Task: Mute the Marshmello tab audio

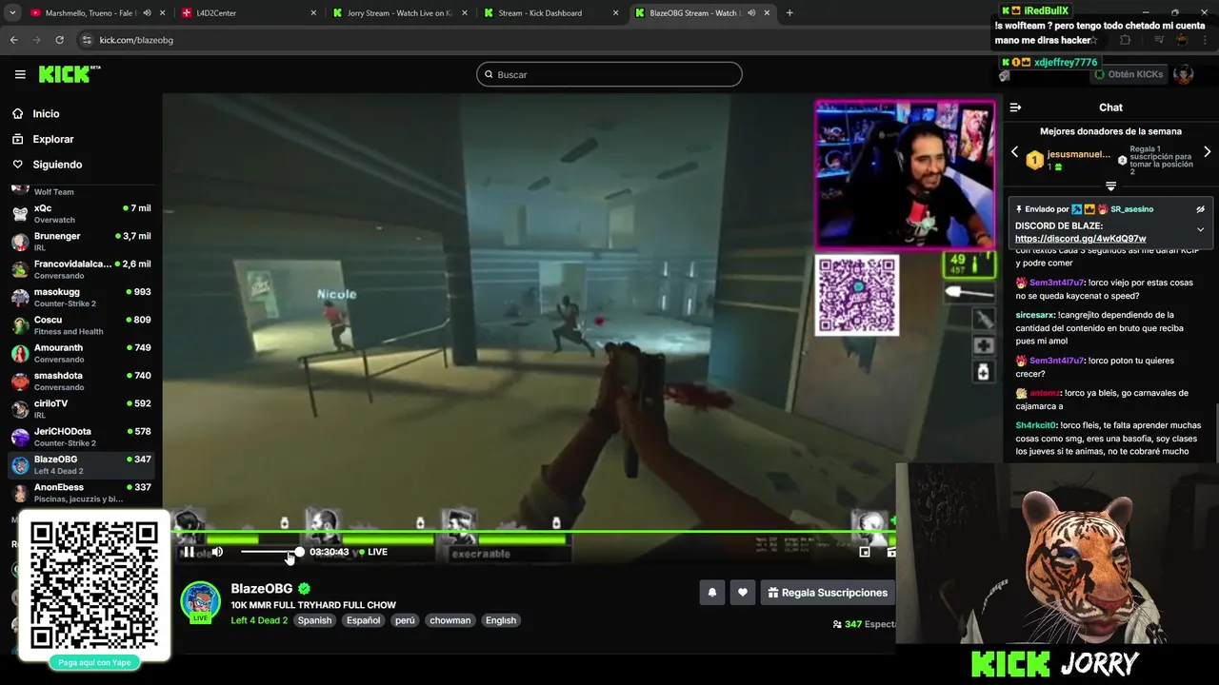Action: (x=147, y=13)
